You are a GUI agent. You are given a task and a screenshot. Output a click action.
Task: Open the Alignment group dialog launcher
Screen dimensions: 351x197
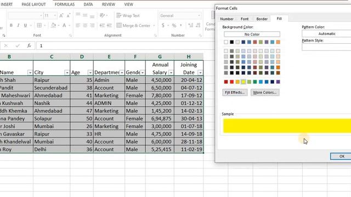click(155, 35)
